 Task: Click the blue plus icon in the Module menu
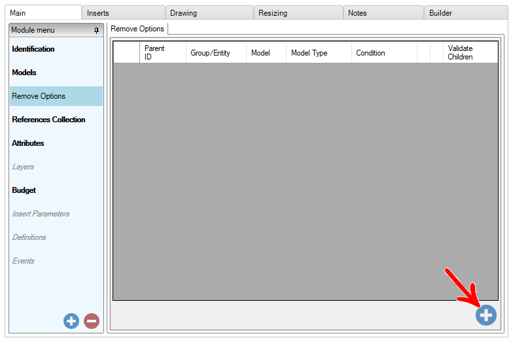click(x=71, y=321)
